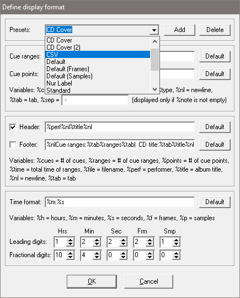
Task: Select CD Cover (2) in list
Action: pyautogui.click(x=98, y=47)
